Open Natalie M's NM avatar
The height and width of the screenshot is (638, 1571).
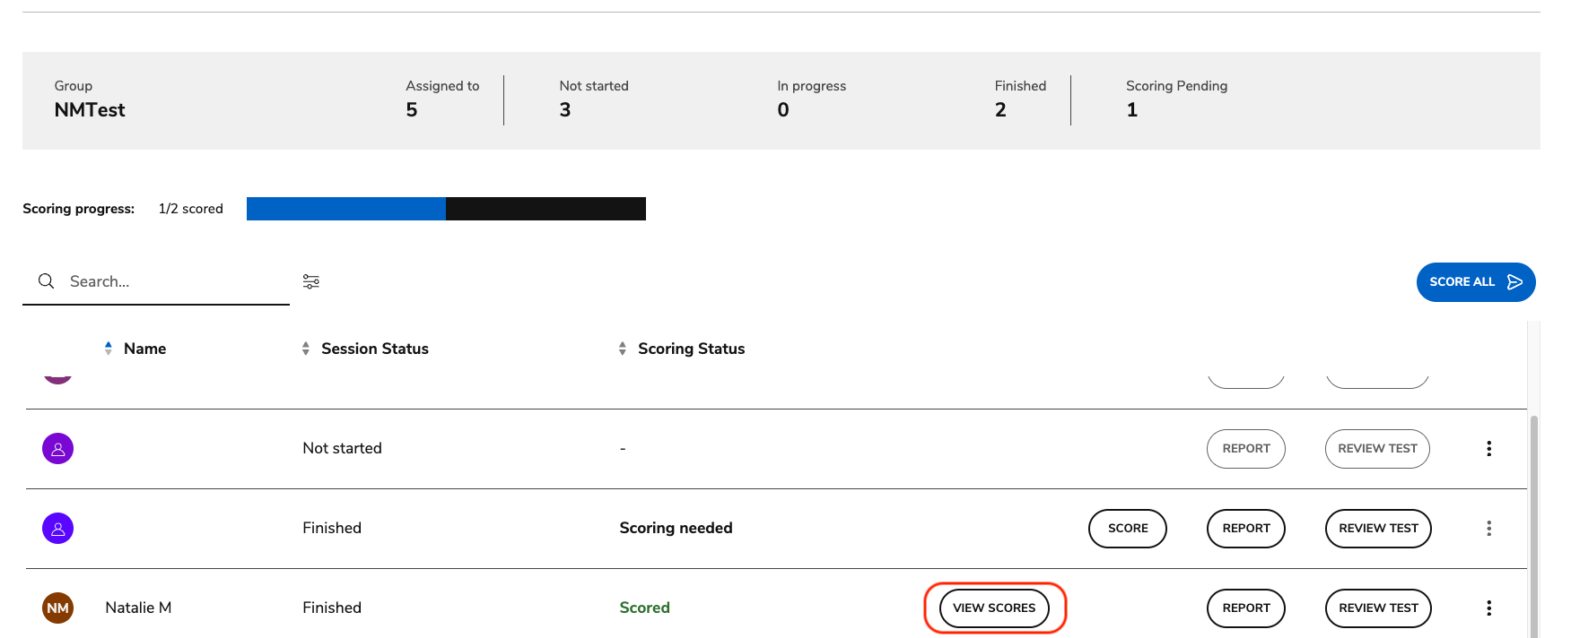pos(57,608)
